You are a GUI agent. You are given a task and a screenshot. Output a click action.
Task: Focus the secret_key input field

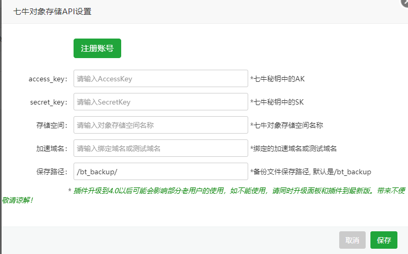point(161,102)
